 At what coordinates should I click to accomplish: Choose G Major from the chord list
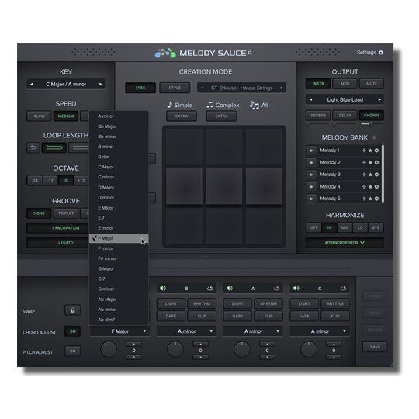[119, 268]
